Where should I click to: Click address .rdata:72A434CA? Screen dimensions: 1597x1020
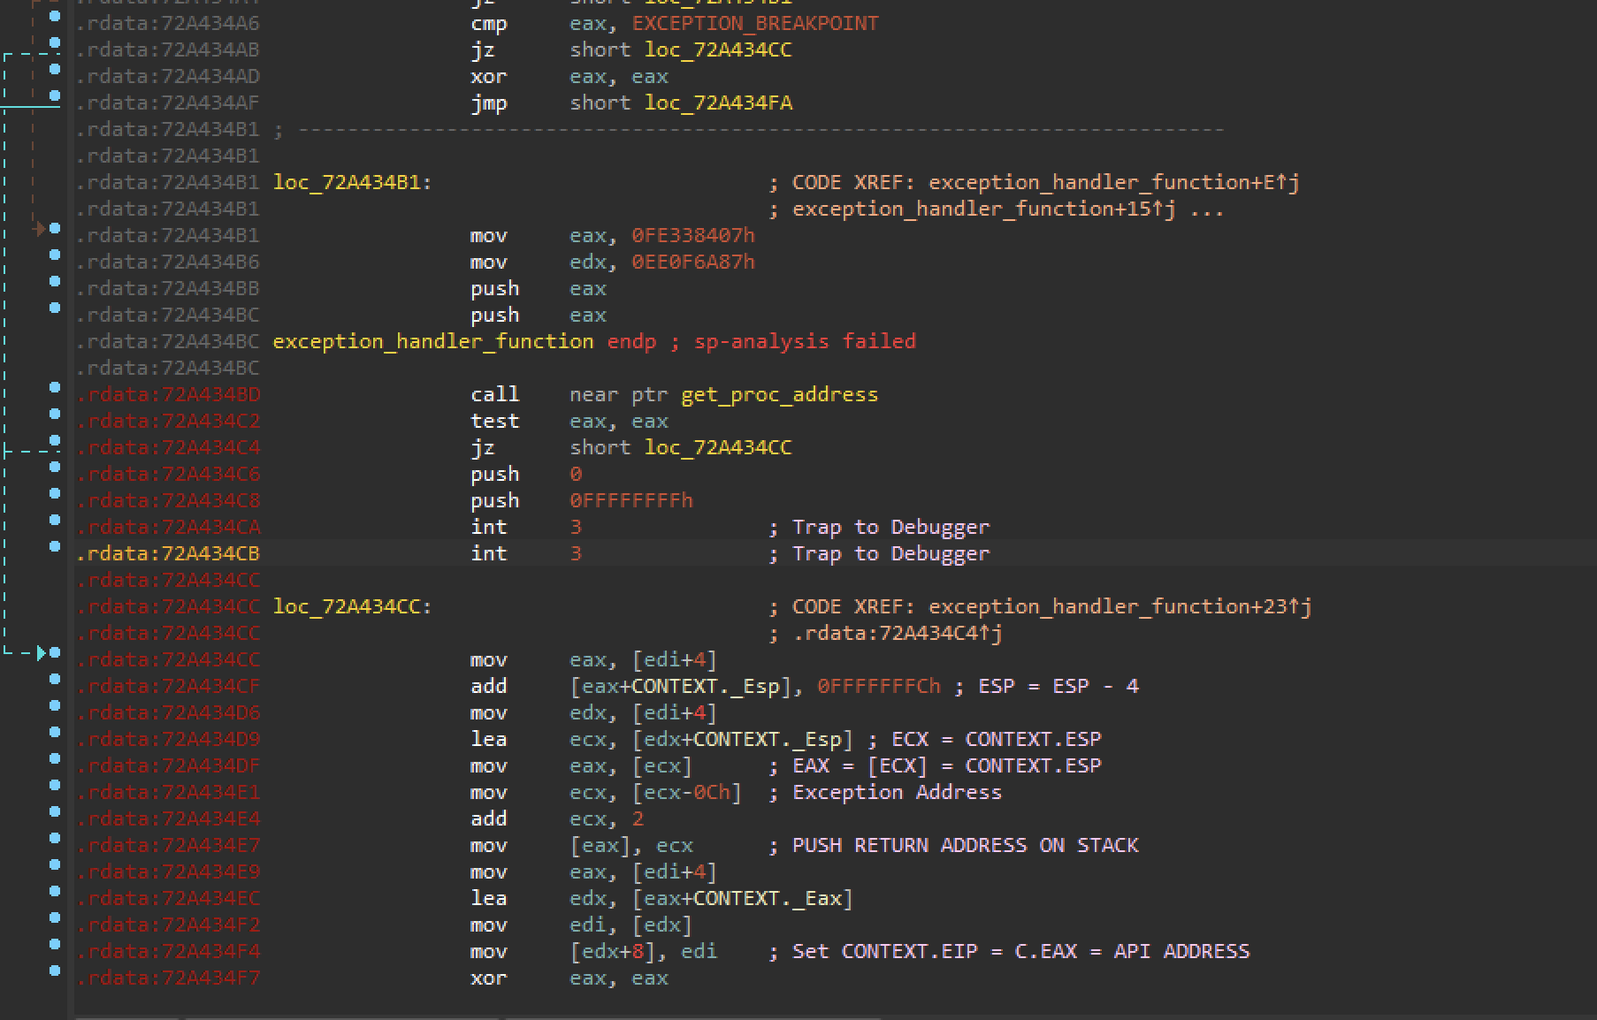pos(168,528)
